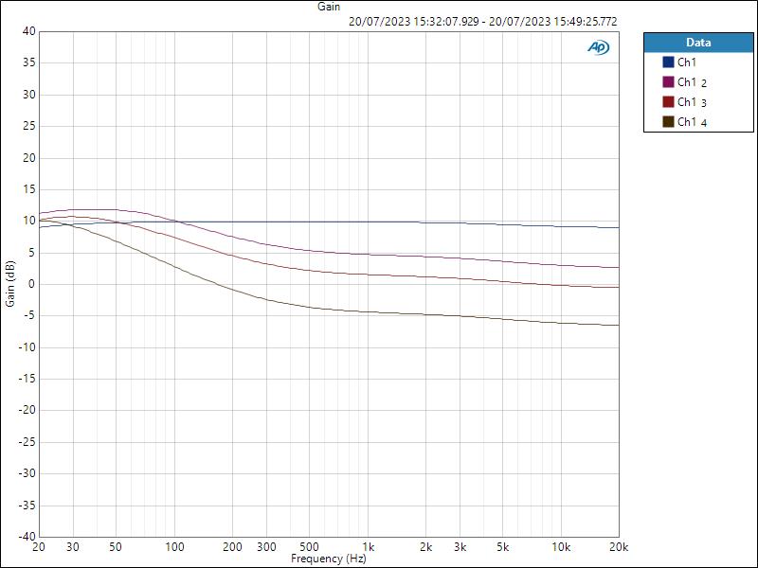Click the 40 tick label on gain axis
758x568 pixels.
[29, 31]
